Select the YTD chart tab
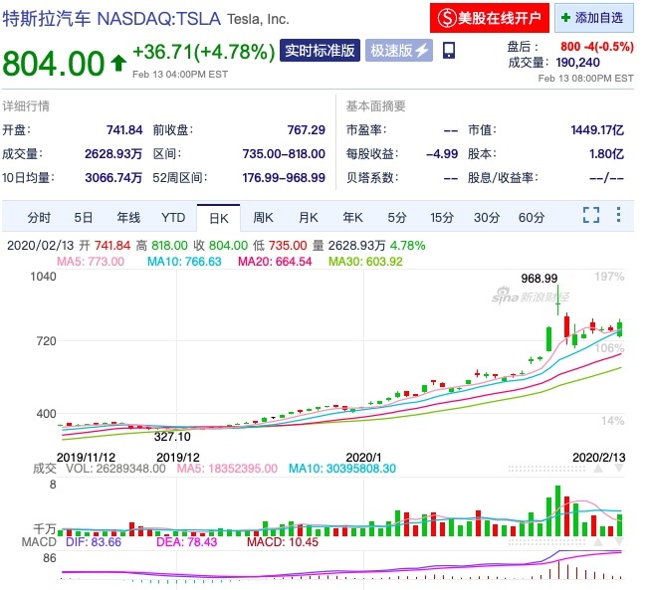The height and width of the screenshot is (590, 650). click(173, 217)
